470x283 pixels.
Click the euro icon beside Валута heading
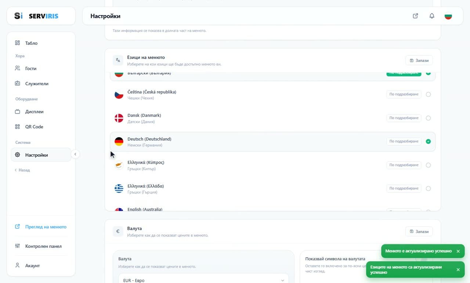pyautogui.click(x=118, y=232)
